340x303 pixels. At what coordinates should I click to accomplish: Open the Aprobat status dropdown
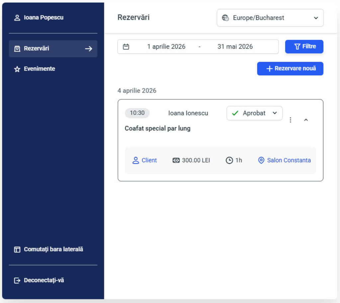(254, 113)
